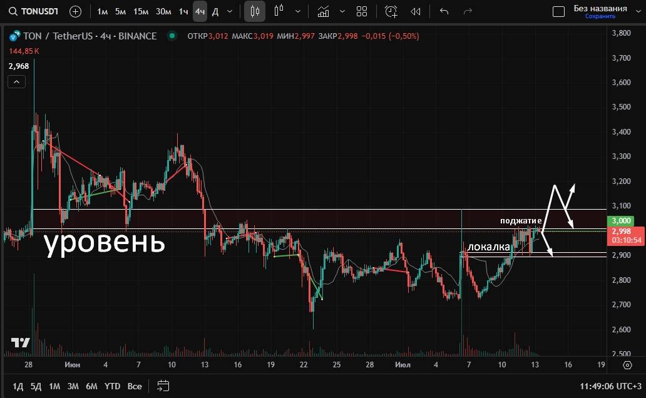Select the уровень text drawing on the chart
Screen dimensions: 646x398
pyautogui.click(x=105, y=243)
